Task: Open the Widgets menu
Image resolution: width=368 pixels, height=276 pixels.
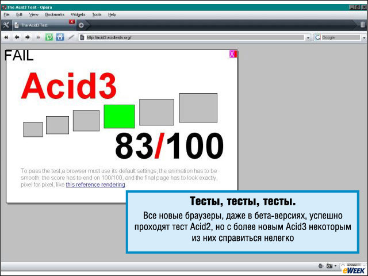Action: (x=78, y=14)
